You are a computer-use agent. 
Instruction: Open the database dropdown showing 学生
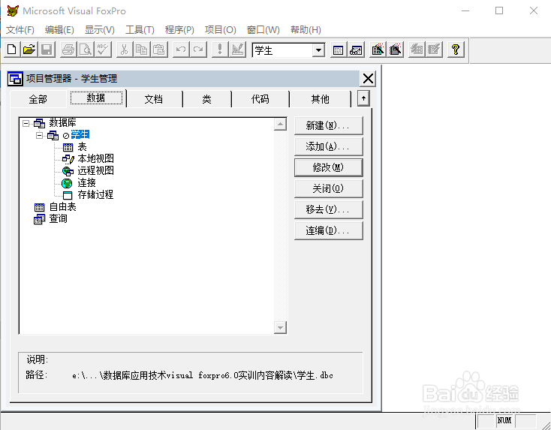pyautogui.click(x=318, y=50)
